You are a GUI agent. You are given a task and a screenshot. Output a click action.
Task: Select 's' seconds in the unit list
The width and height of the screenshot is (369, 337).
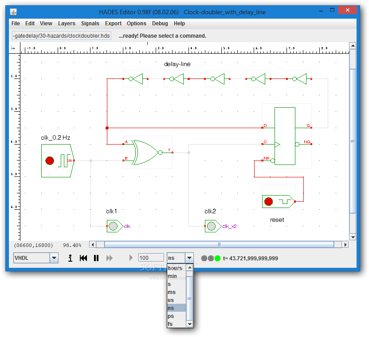[176, 284]
